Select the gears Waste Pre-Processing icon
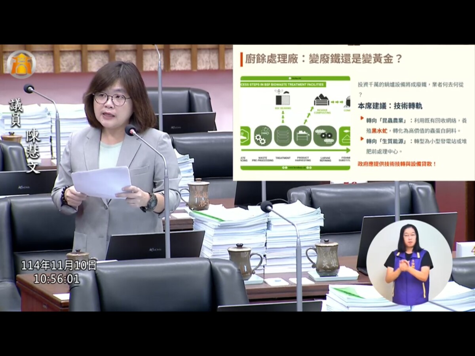The height and width of the screenshot is (356, 475). point(263,136)
